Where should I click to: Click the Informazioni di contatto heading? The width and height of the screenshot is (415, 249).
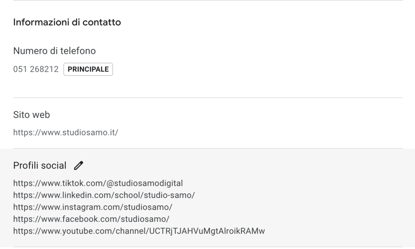click(67, 22)
